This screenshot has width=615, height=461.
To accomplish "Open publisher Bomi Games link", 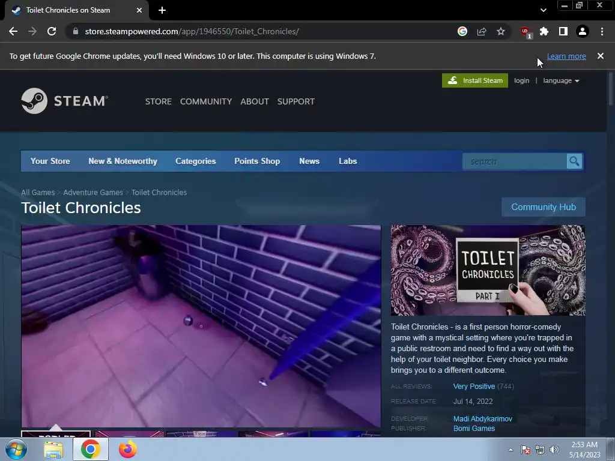I will (474, 429).
